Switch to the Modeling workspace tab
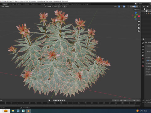The image size is (151, 113). click(x=11, y=4)
